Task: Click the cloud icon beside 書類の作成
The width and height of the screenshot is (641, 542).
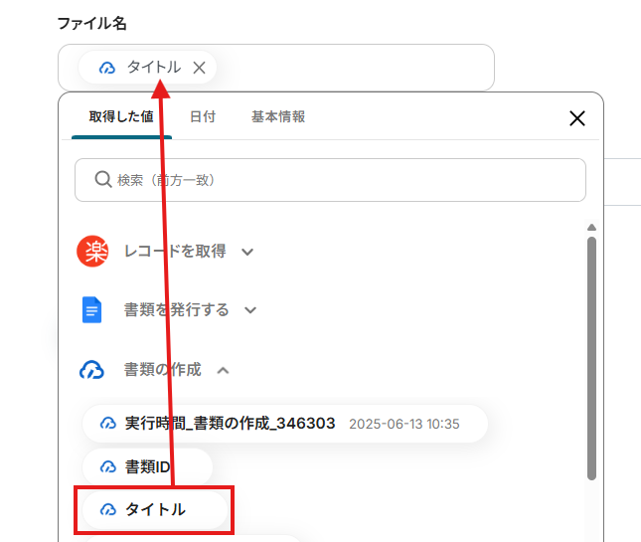Action: pyautogui.click(x=91, y=370)
